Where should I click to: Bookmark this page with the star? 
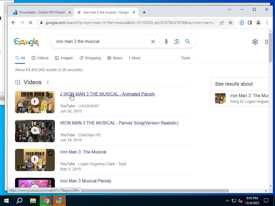point(230,23)
